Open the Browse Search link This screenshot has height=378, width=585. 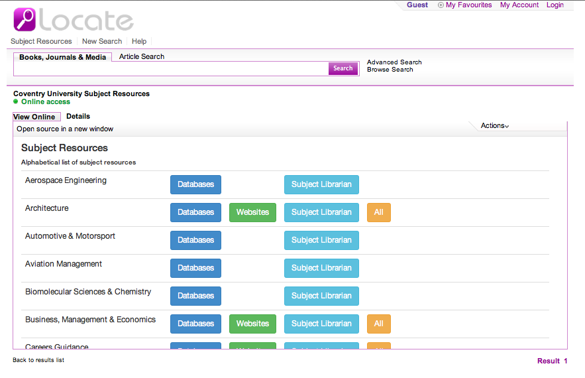coord(390,70)
